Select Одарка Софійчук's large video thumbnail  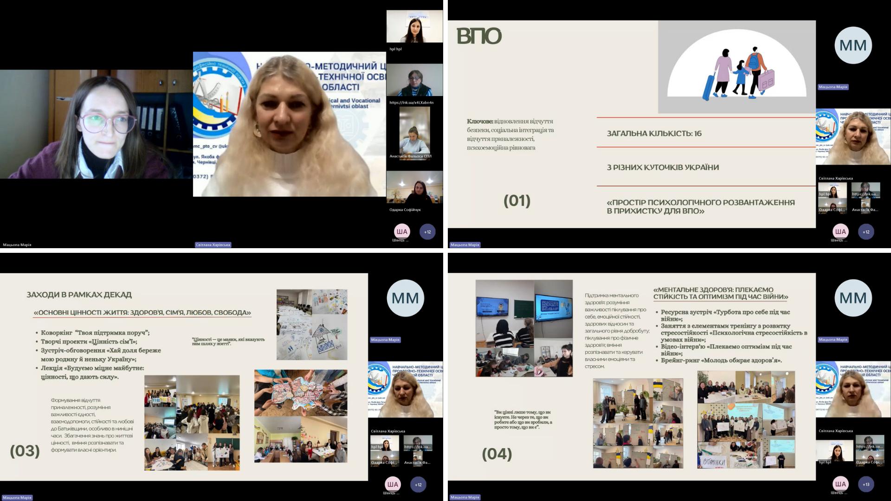click(414, 188)
